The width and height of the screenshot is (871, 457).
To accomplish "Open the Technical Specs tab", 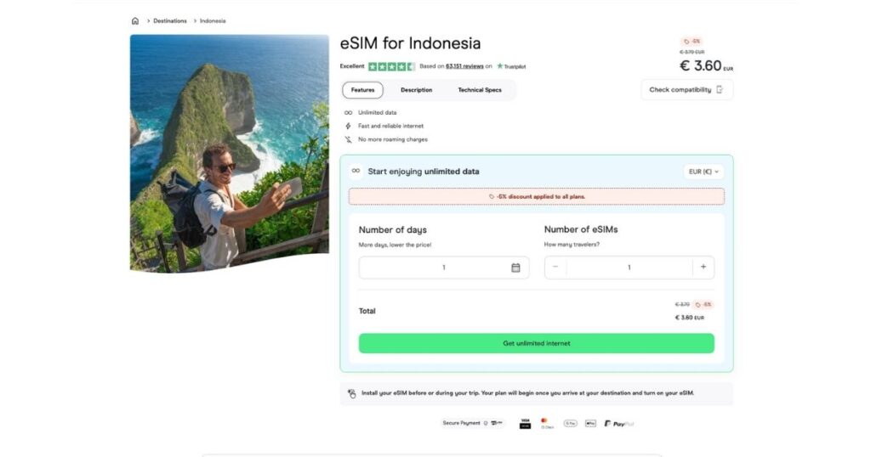I will pyautogui.click(x=480, y=90).
